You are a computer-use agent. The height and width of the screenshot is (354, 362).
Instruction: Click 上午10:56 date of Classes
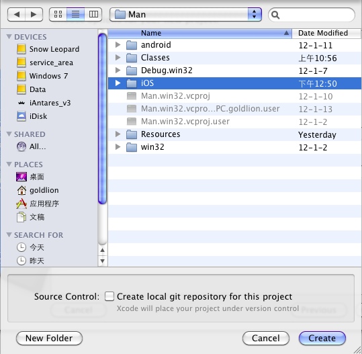point(318,58)
